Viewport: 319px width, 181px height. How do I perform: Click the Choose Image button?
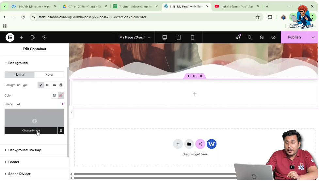click(31, 131)
